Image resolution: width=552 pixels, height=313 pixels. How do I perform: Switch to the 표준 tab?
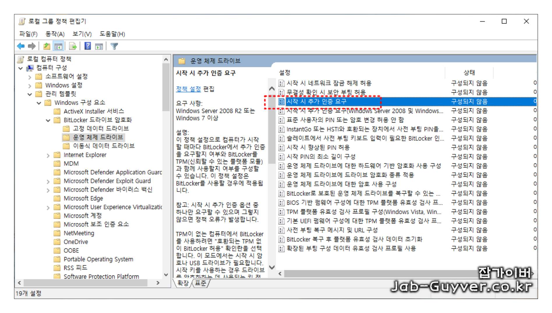point(201,283)
